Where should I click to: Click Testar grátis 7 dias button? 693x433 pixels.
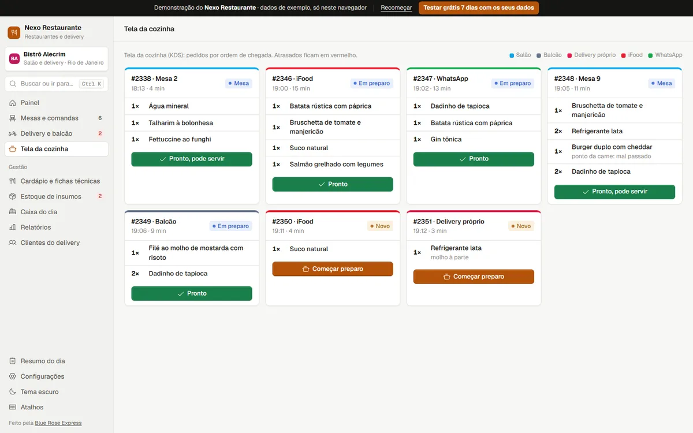(479, 8)
